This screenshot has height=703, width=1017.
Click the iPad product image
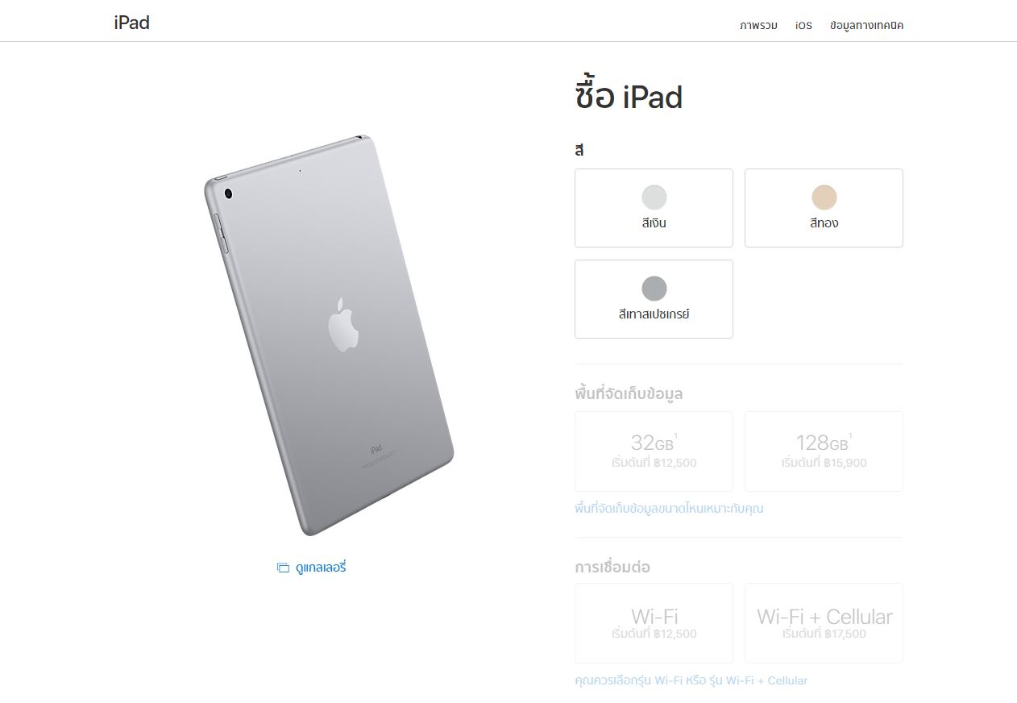[329, 335]
